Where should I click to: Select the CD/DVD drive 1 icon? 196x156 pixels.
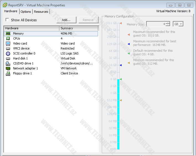tap(8, 63)
